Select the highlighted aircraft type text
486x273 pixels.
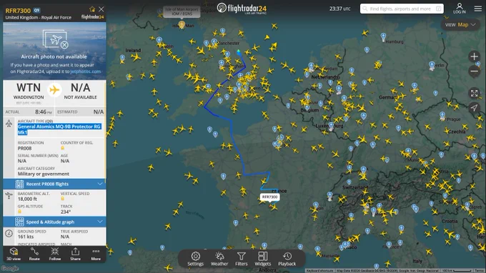59,129
